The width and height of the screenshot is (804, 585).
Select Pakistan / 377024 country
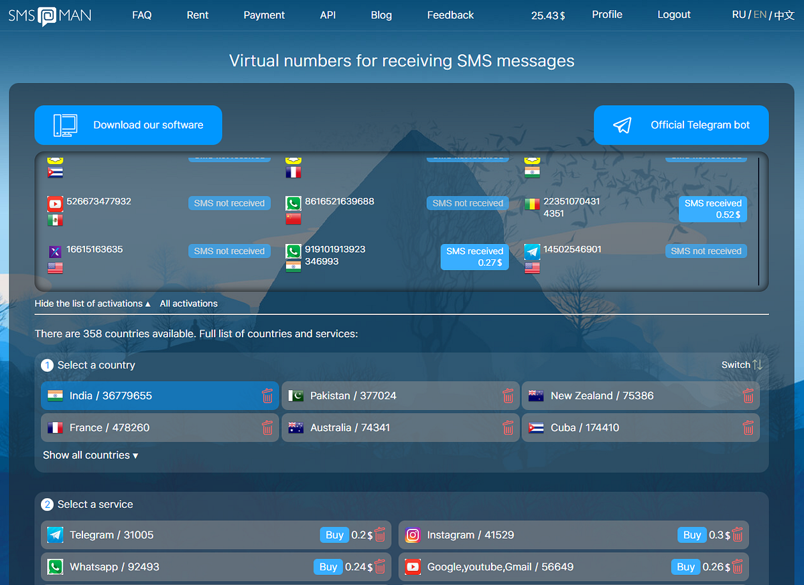click(x=400, y=395)
